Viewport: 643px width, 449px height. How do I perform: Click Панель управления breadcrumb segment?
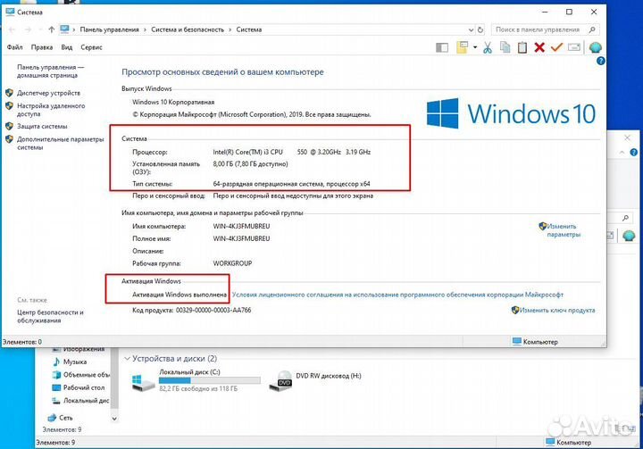pos(110,29)
